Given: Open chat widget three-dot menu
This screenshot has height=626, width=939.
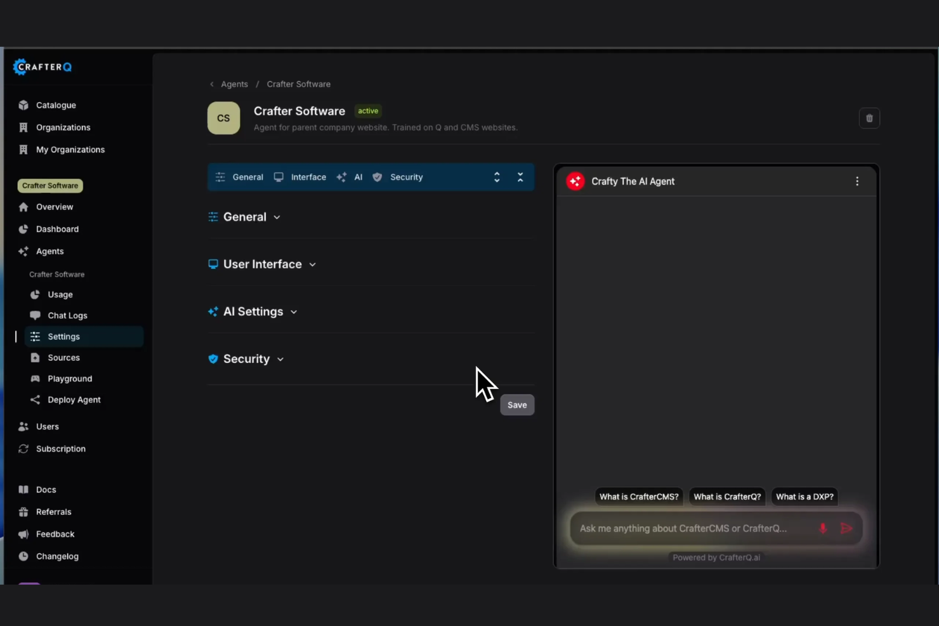Looking at the screenshot, I should click(857, 181).
